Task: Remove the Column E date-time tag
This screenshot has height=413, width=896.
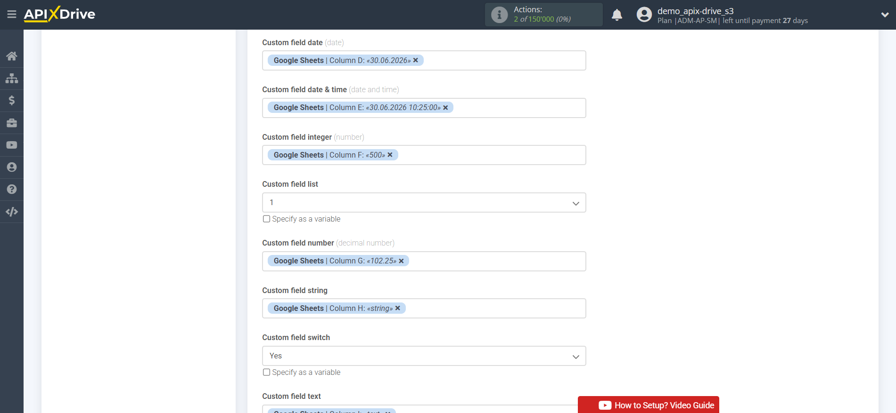Action: pyautogui.click(x=445, y=108)
